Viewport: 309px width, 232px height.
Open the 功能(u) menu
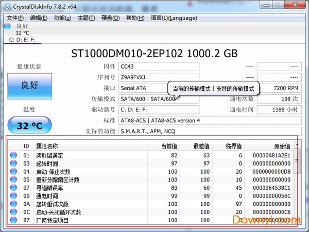(62, 18)
